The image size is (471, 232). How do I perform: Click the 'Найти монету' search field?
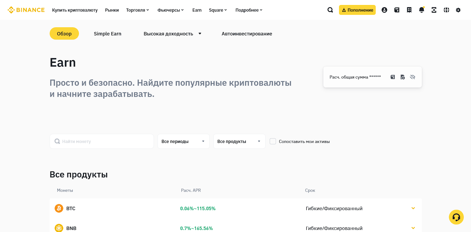(x=102, y=141)
